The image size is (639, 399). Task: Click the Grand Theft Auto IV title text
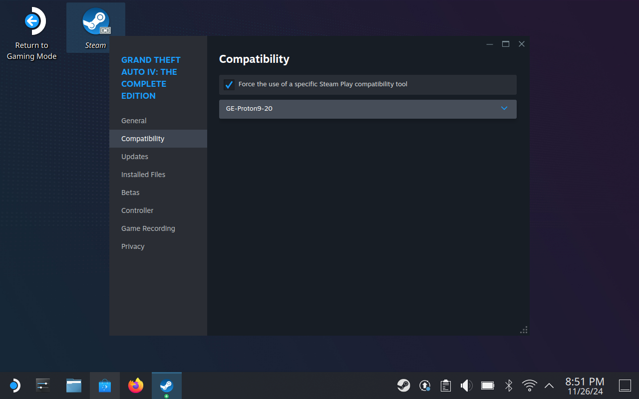coord(151,78)
